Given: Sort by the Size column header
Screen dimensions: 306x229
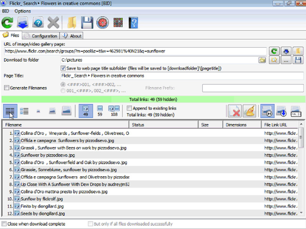Looking at the screenshot, I should pos(211,125).
